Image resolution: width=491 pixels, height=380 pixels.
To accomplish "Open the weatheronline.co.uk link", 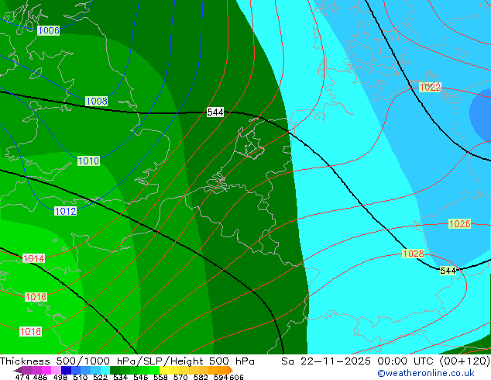I will click(426, 373).
